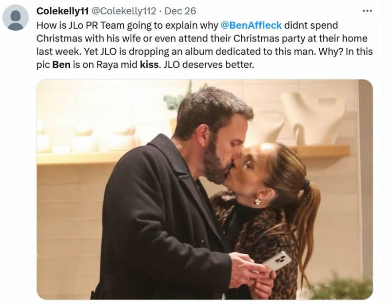Click the gold earring in the photo
This screenshot has width=390, height=305.
pyautogui.click(x=257, y=201)
